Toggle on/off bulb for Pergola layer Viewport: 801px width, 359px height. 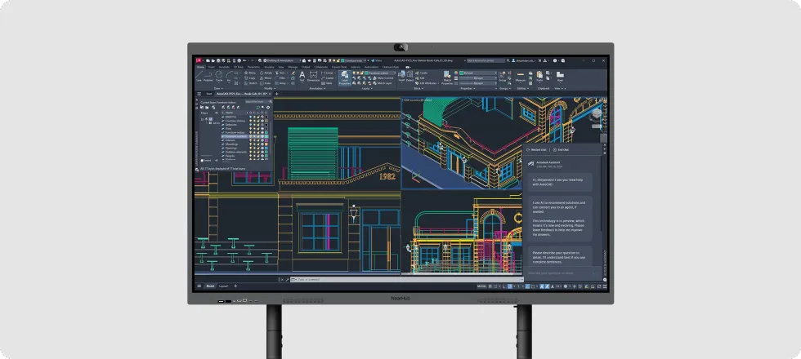(250, 156)
